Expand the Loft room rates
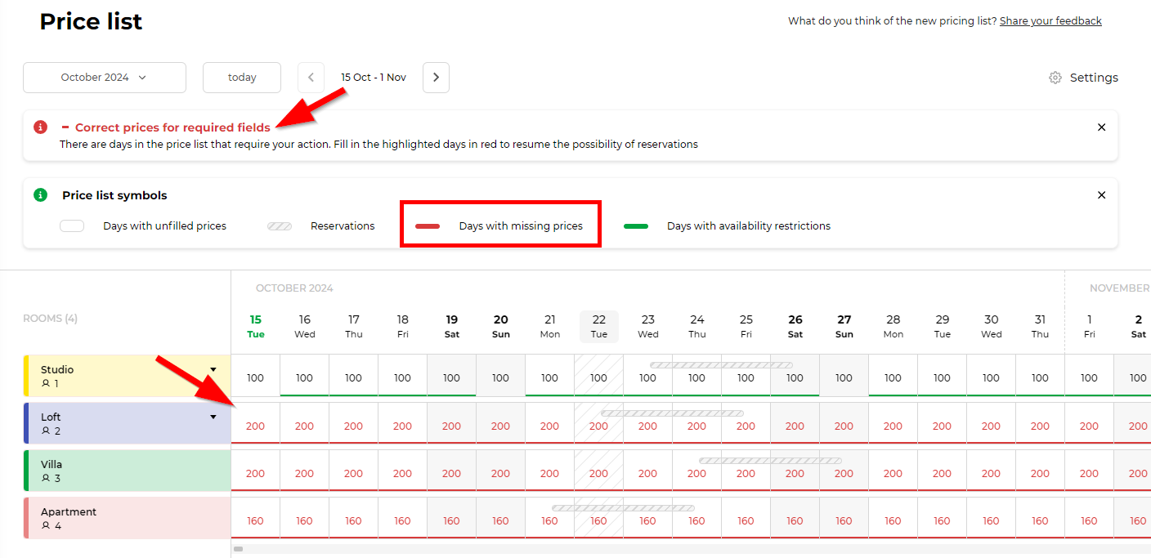The height and width of the screenshot is (558, 1151). tap(213, 417)
